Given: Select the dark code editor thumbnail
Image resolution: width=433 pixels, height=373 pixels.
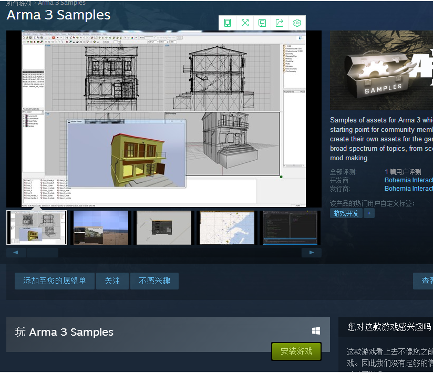Looking at the screenshot, I should (x=290, y=227).
